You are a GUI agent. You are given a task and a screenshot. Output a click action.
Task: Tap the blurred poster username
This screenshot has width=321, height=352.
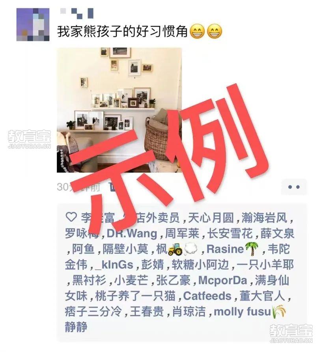(77, 13)
